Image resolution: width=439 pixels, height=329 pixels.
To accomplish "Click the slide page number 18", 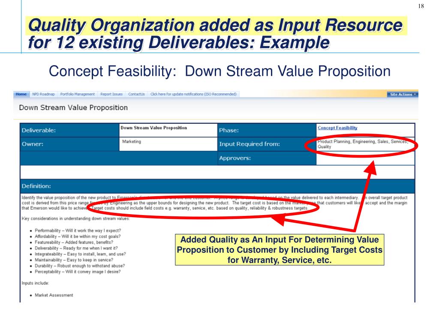I will 421,6.
